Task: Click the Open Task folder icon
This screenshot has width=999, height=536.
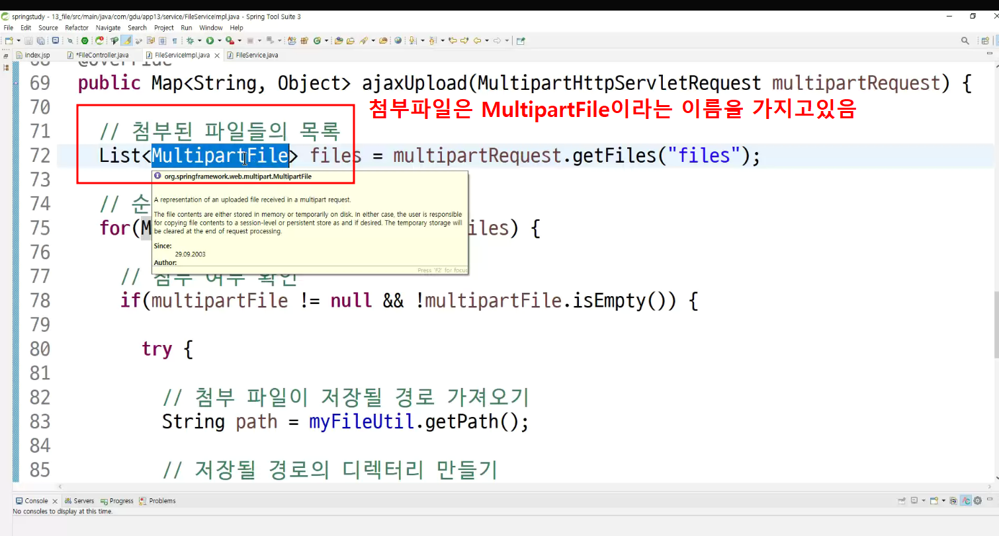Action: (351, 40)
